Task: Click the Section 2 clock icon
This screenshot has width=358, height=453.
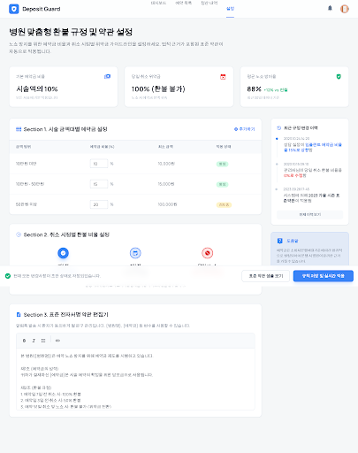Action: coord(19,234)
